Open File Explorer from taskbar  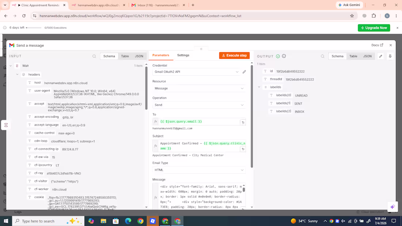coord(103,221)
